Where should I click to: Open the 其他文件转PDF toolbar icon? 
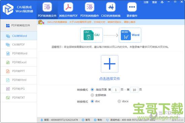coord(68,7)
